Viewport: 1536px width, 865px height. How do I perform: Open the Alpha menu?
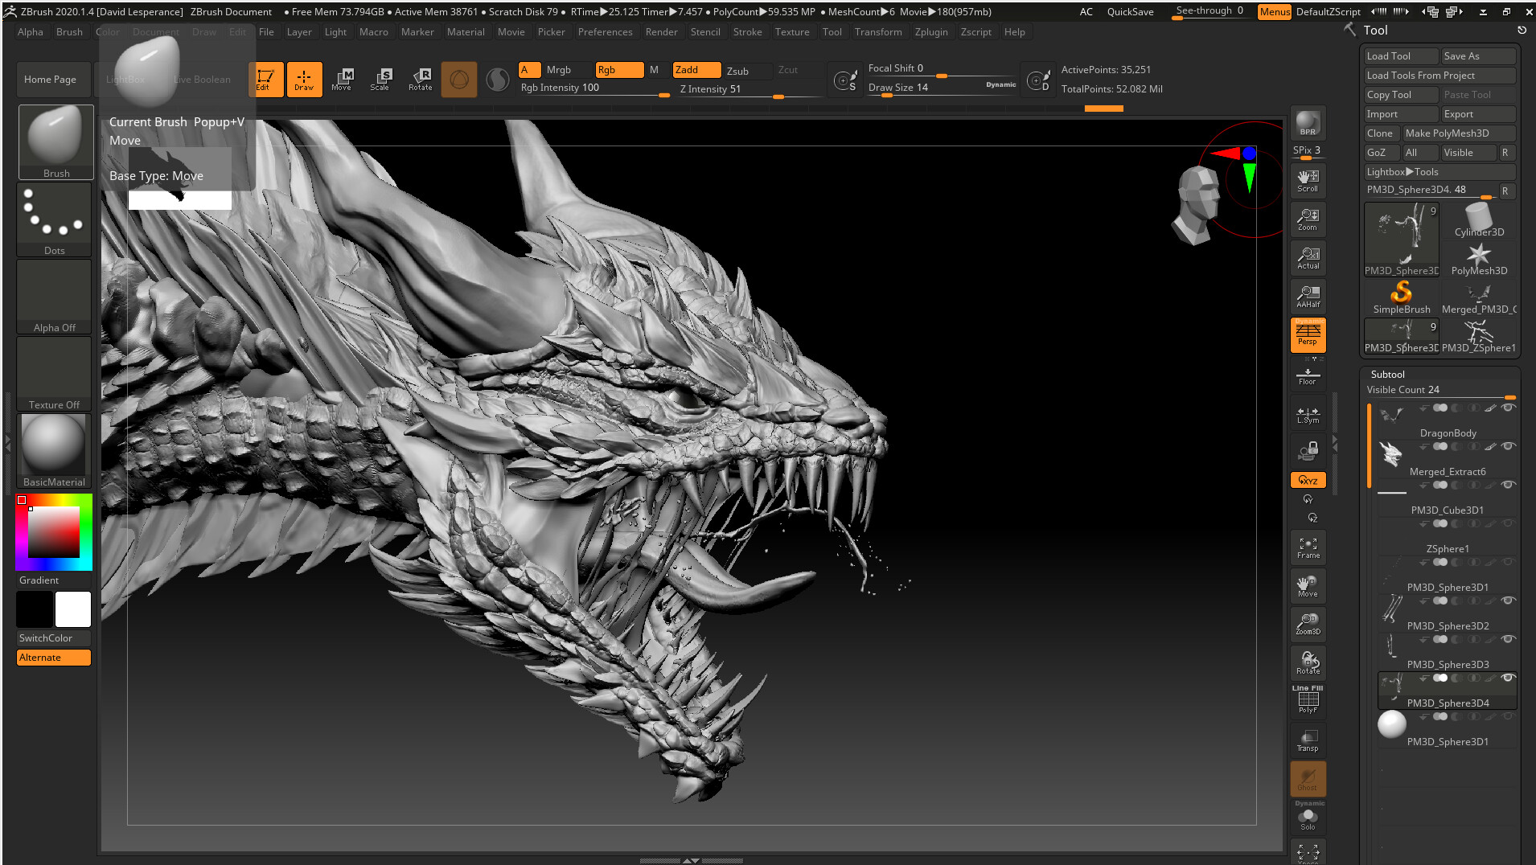[x=31, y=32]
